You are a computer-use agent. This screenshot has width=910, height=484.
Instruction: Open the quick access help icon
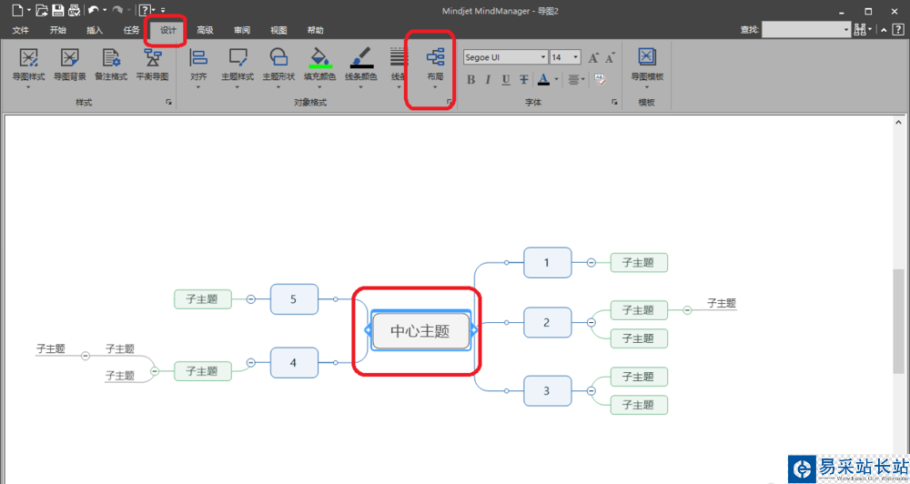pos(145,10)
